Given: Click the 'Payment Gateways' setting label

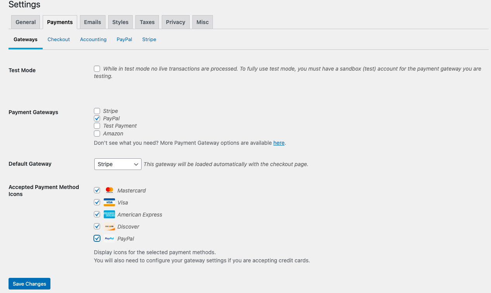Looking at the screenshot, I should 33,112.
